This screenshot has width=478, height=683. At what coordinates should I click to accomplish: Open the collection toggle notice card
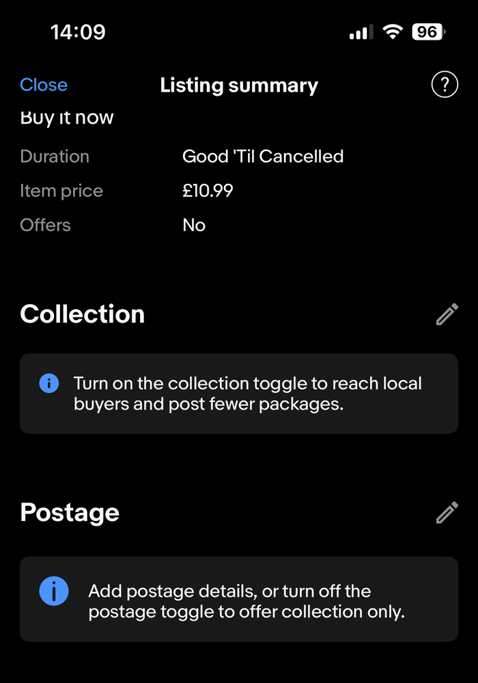pyautogui.click(x=239, y=393)
